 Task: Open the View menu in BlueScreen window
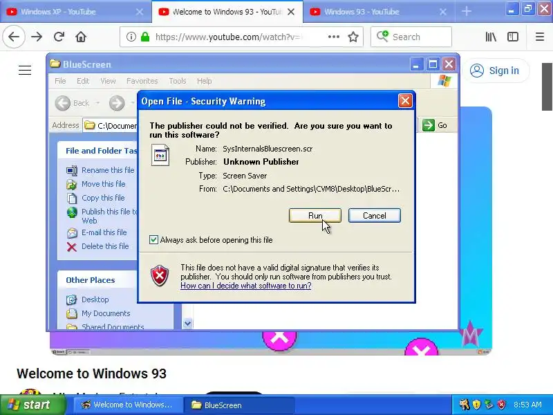[x=108, y=81]
